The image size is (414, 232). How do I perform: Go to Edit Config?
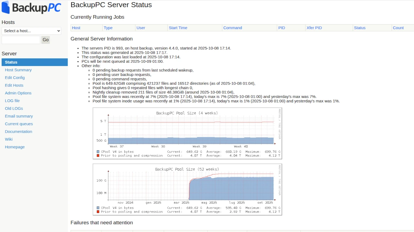(15, 78)
